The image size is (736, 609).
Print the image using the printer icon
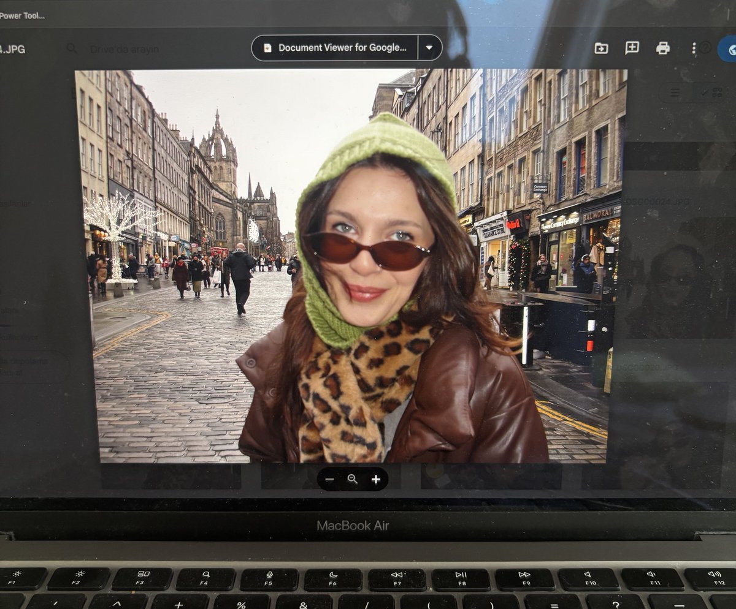click(662, 48)
